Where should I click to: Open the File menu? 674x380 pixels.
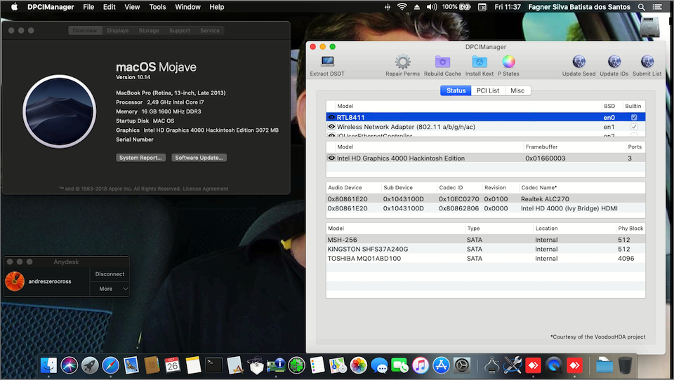pos(88,7)
